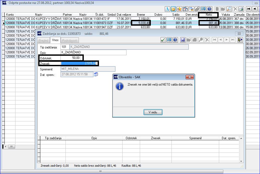Save with the floppy disk icon
260x174 pixels.
click(183, 40)
